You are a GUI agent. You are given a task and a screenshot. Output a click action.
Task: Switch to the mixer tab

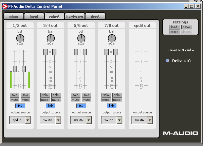[x=14, y=16]
